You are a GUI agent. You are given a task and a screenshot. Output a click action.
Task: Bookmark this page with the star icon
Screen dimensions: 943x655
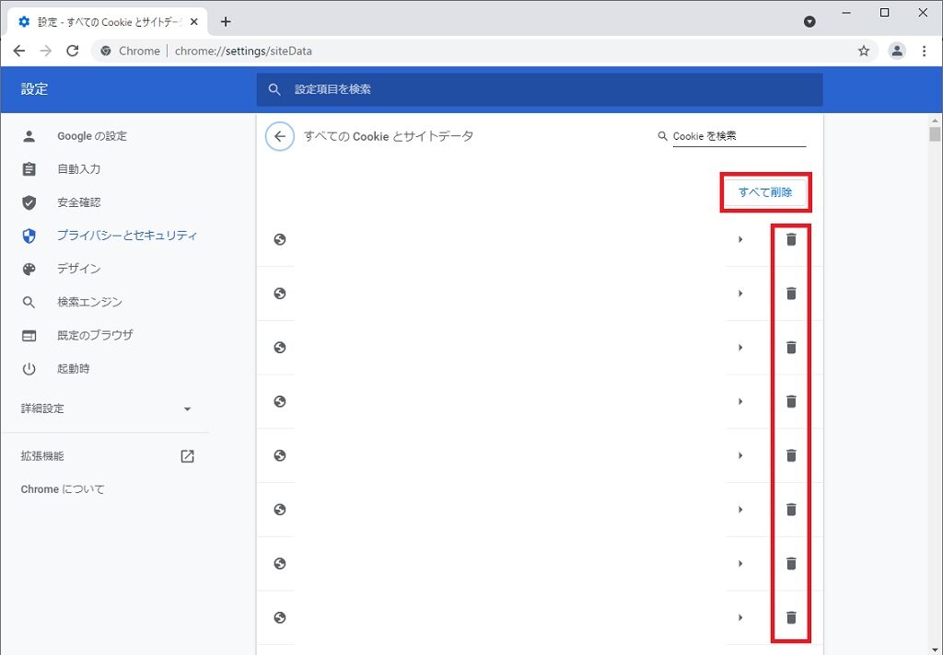tap(864, 52)
